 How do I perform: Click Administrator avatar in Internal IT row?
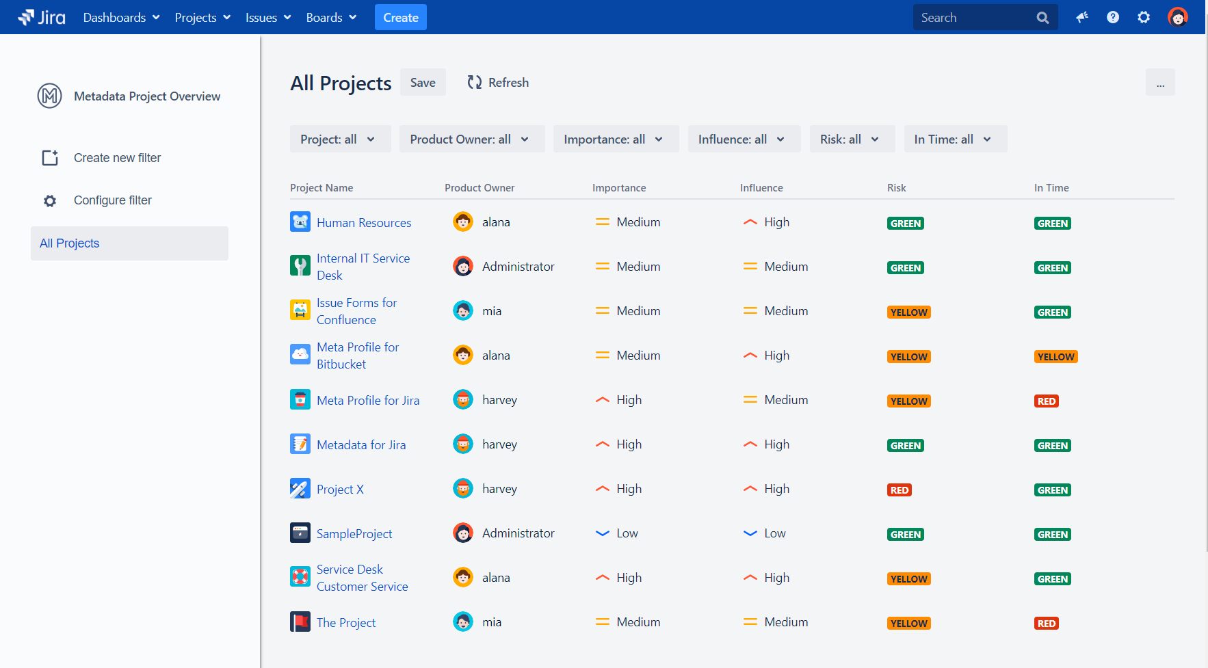click(x=463, y=266)
